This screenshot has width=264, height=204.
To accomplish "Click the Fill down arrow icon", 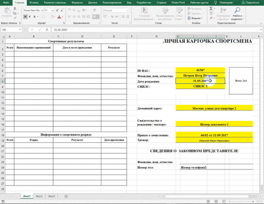I will pyautogui.click(x=211, y=13).
